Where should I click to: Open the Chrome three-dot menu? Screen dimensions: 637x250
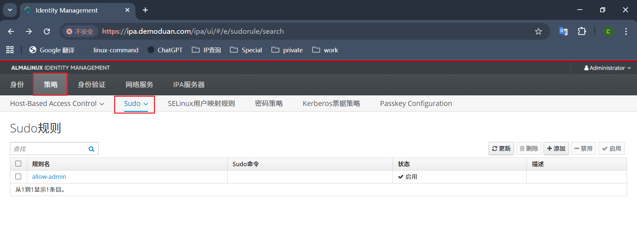626,31
